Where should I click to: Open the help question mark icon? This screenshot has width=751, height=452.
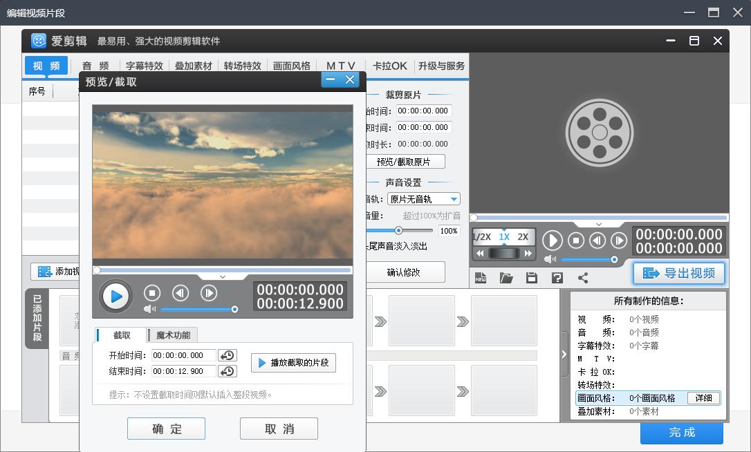[x=557, y=278]
